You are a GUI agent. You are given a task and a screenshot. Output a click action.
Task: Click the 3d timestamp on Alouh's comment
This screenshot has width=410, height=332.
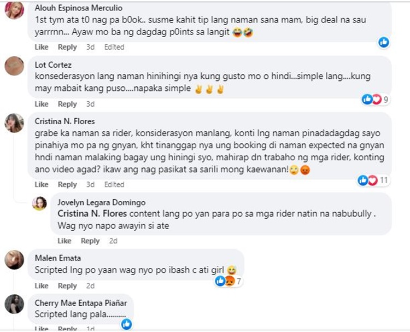point(90,47)
